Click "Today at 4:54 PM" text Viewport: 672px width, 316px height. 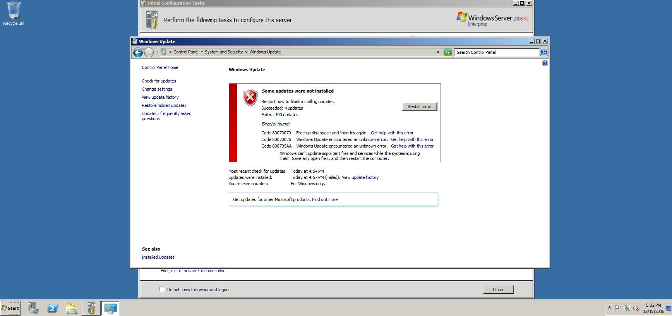point(307,171)
